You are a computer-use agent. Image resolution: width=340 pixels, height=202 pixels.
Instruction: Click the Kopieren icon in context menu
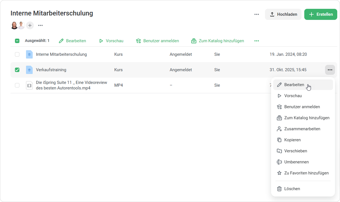279,140
